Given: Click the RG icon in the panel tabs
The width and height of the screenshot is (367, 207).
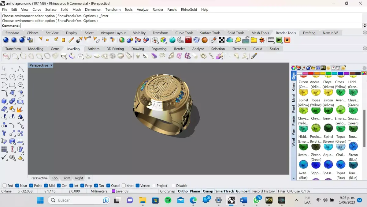Looking at the screenshot, I should click(323, 68).
